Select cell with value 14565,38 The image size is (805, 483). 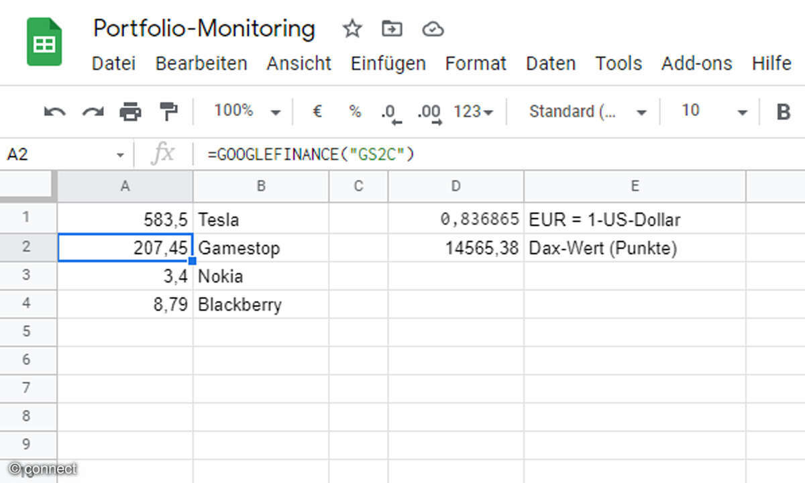click(456, 247)
